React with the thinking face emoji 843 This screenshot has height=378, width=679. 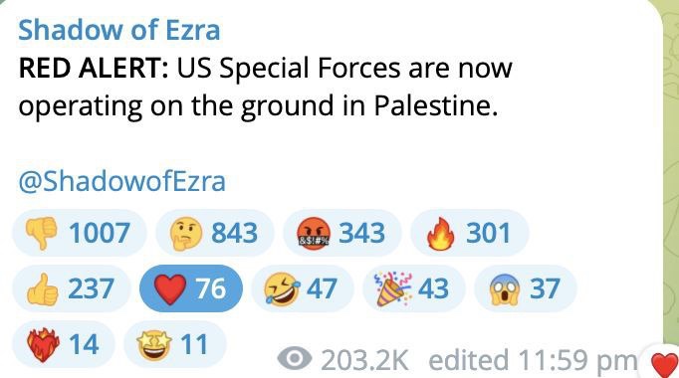pyautogui.click(x=215, y=233)
